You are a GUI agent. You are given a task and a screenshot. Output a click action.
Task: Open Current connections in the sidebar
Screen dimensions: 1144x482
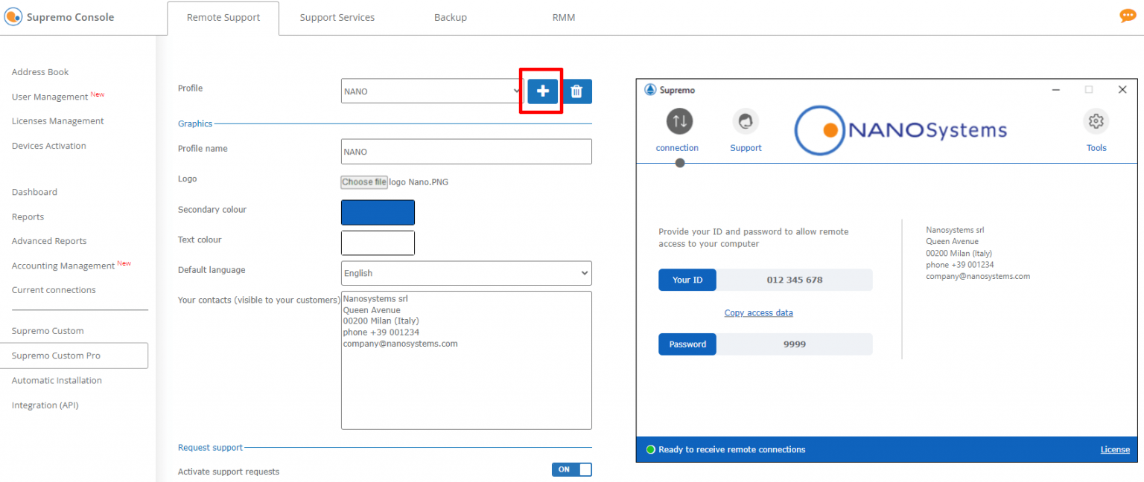(x=53, y=289)
